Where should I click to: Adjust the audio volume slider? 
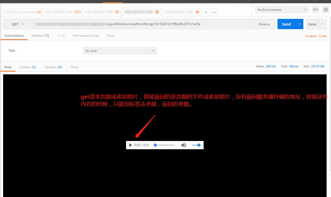(196, 145)
